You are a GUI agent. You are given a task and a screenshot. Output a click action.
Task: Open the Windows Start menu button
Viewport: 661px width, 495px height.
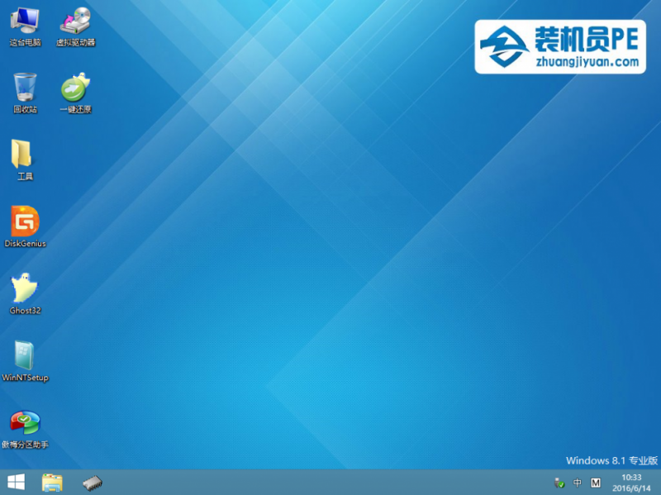16,482
